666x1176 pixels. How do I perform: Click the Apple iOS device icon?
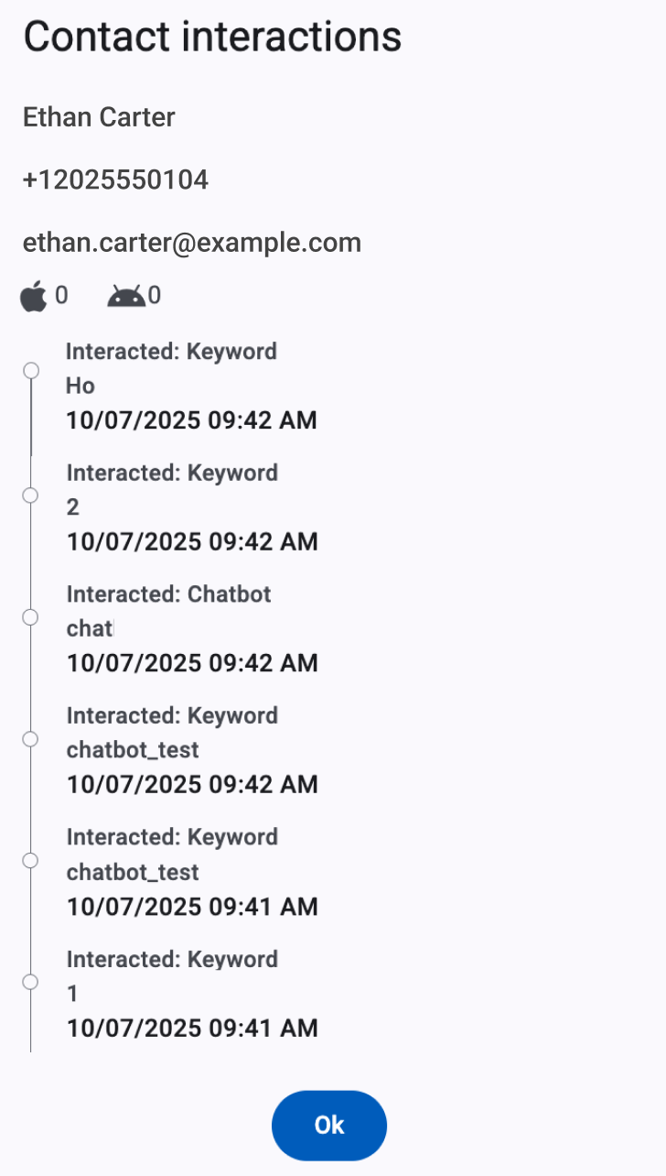pyautogui.click(x=34, y=297)
